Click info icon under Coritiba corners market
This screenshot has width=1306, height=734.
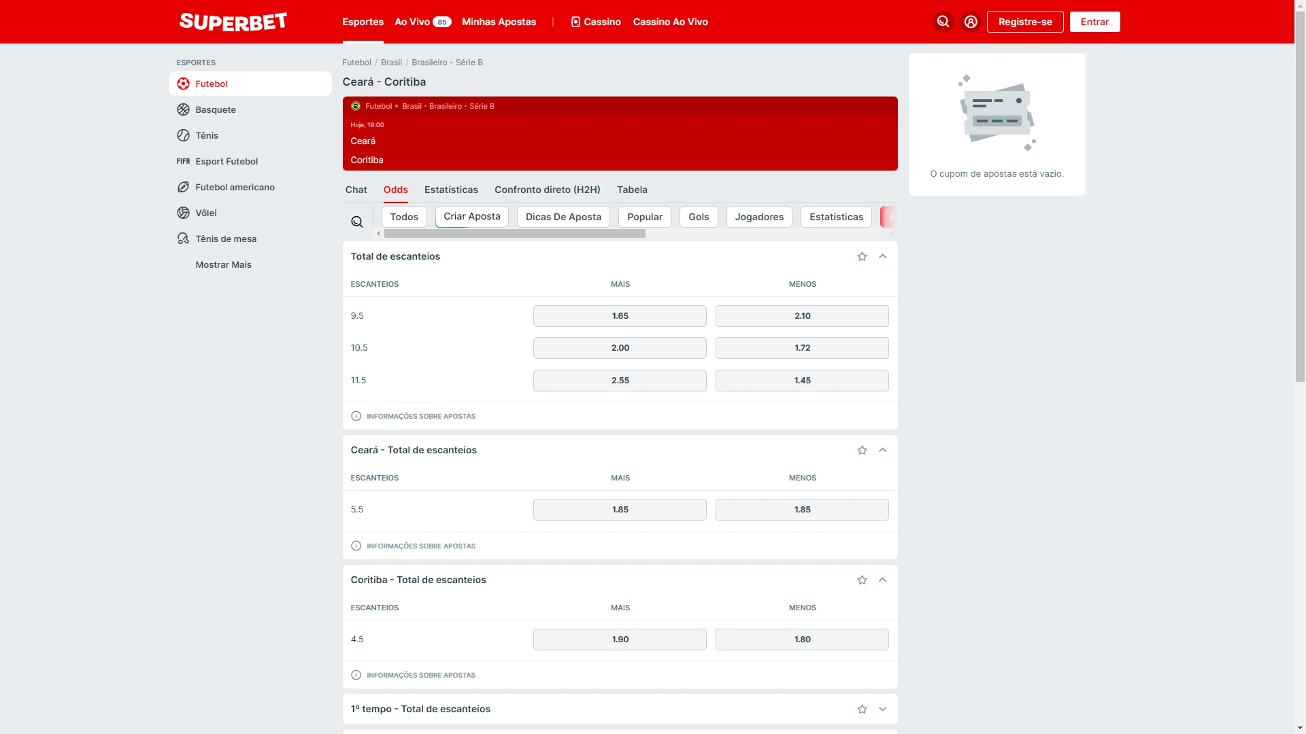[x=356, y=675]
